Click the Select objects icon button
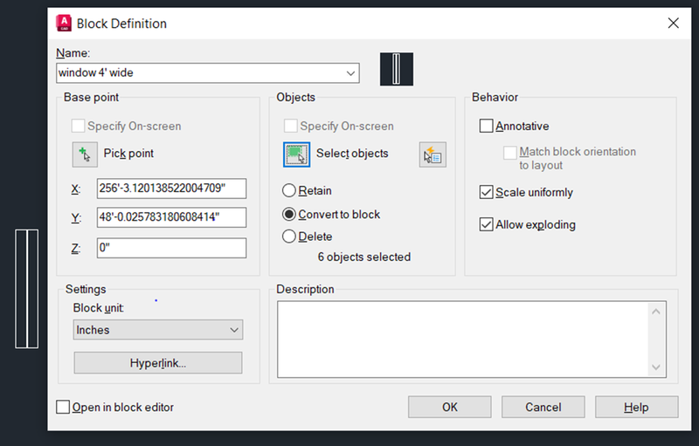This screenshot has height=446, width=699. 296,154
